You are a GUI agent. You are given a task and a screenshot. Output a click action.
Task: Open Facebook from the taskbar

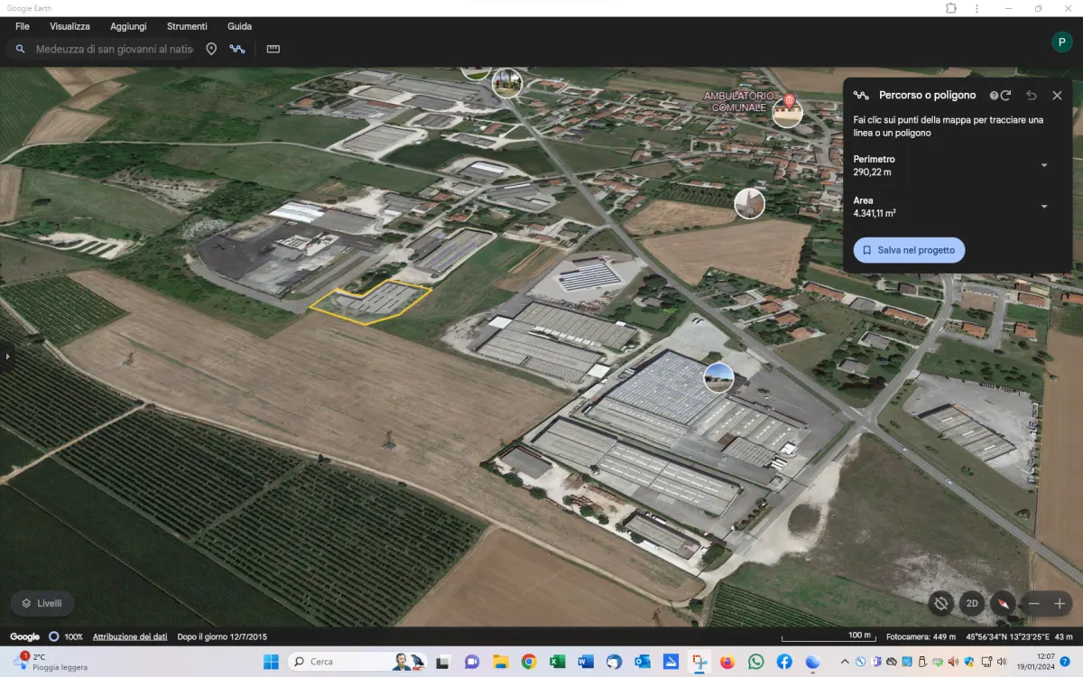coord(784,662)
